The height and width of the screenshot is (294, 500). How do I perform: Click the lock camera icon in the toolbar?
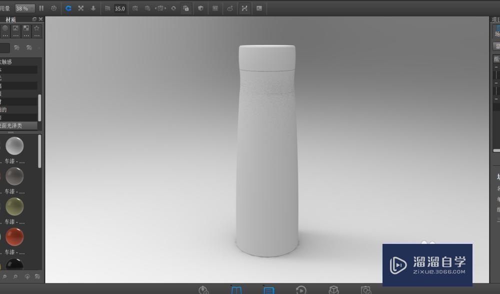tap(185, 8)
